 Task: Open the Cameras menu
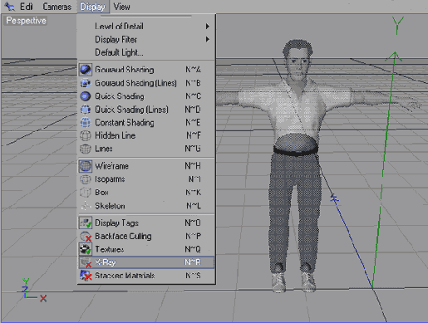coord(57,7)
